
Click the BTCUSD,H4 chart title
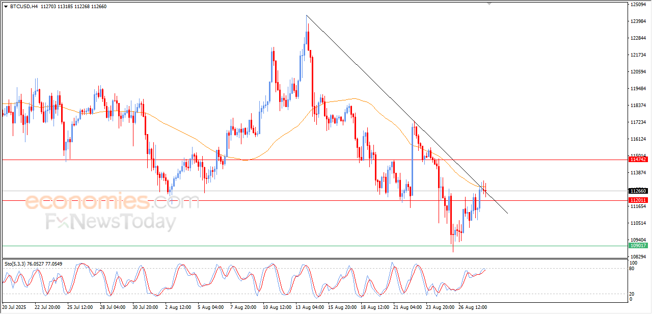(x=23, y=6)
